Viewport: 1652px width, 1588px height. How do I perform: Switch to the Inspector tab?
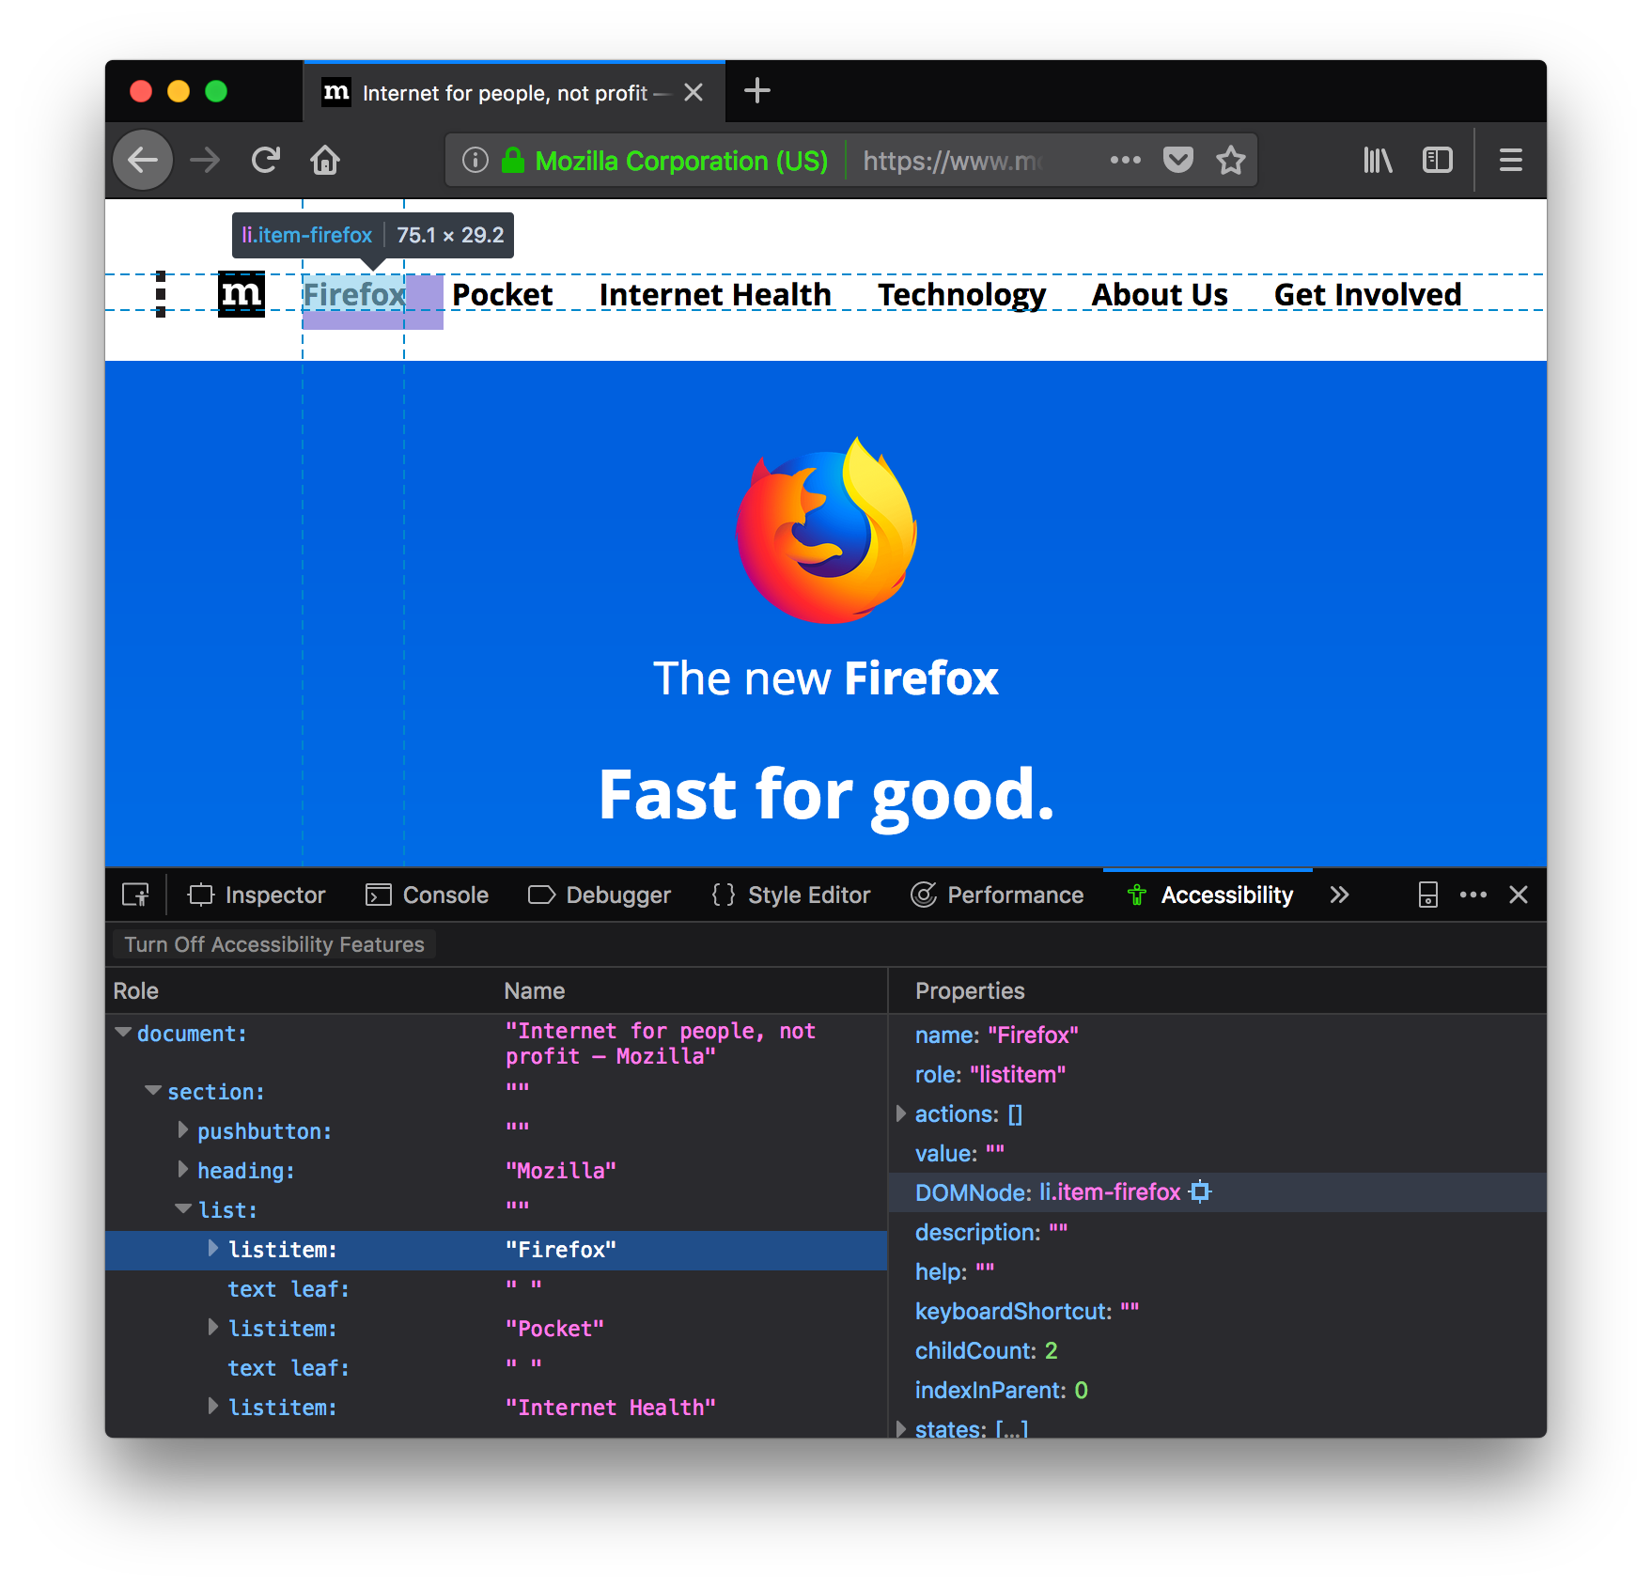click(257, 895)
